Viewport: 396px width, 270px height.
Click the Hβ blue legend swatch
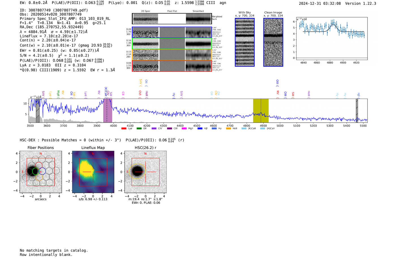click(200, 129)
